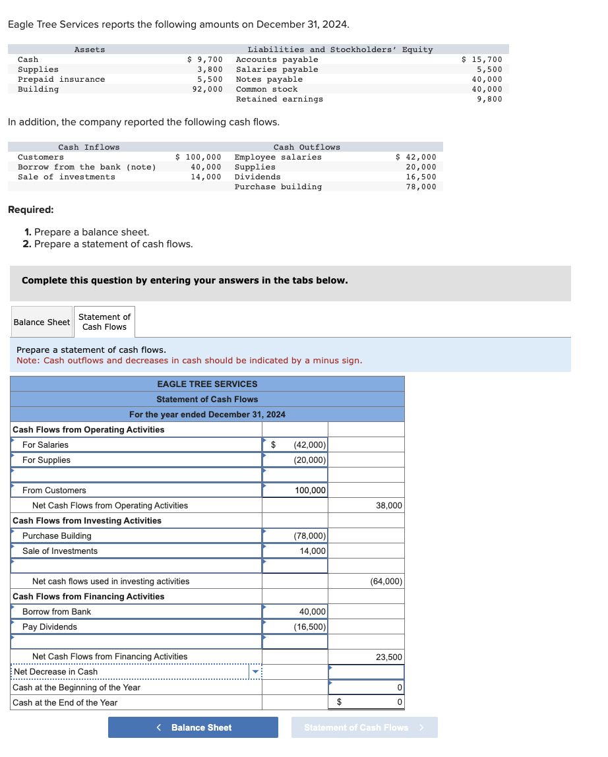Click the Cash at Beginning of Year value cell
This screenshot has height=757, width=608.
click(x=366, y=686)
